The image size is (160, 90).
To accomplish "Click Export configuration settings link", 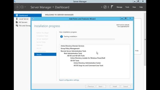I will [x=69, y=80].
